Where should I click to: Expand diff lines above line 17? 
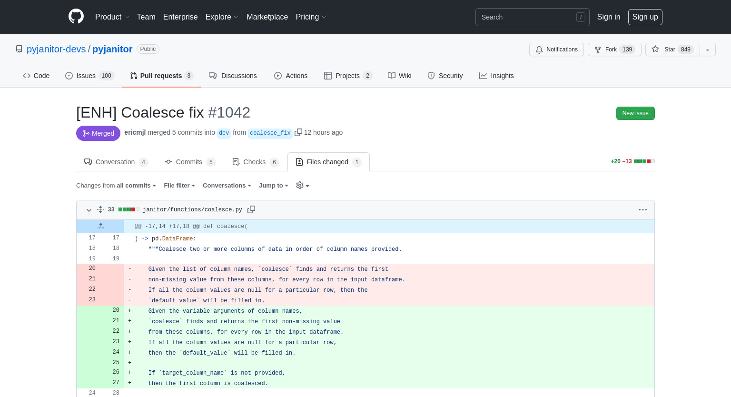(100, 226)
